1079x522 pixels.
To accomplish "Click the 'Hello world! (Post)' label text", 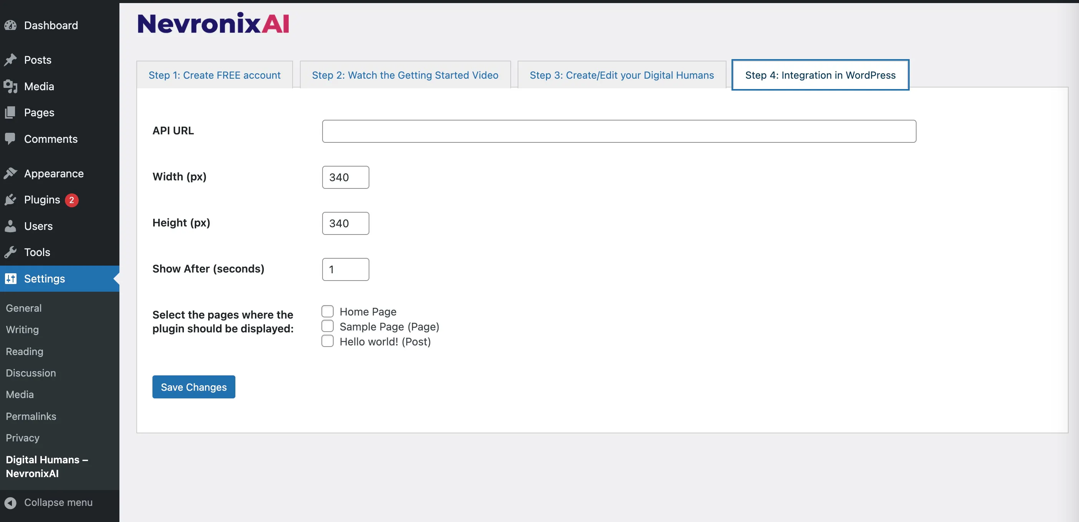I will (385, 342).
